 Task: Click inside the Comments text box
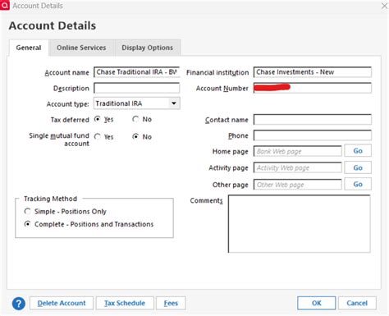(300, 224)
